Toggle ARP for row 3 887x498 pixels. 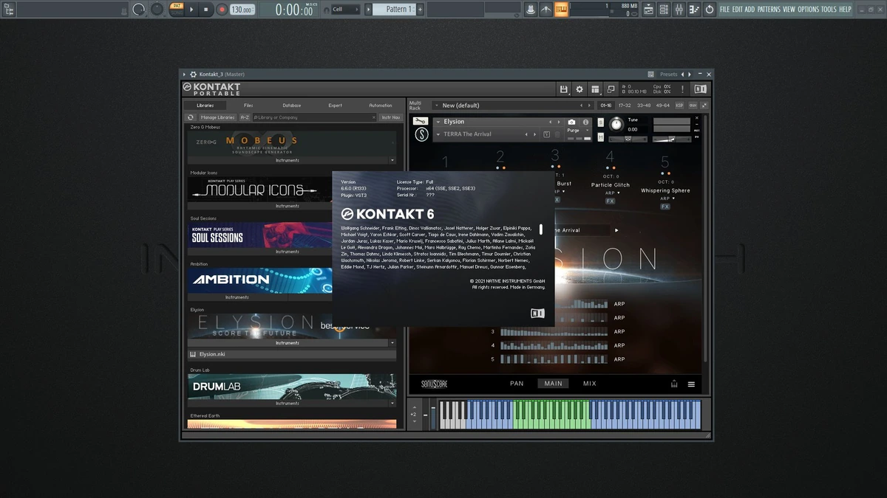[620, 331]
